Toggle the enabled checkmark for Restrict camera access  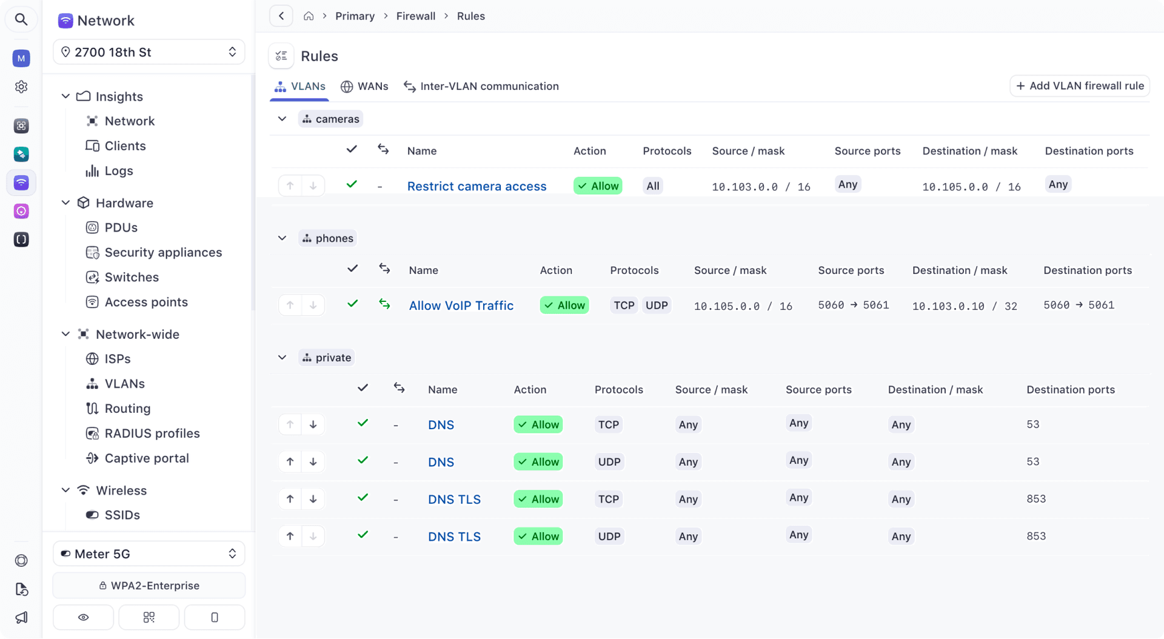(352, 183)
